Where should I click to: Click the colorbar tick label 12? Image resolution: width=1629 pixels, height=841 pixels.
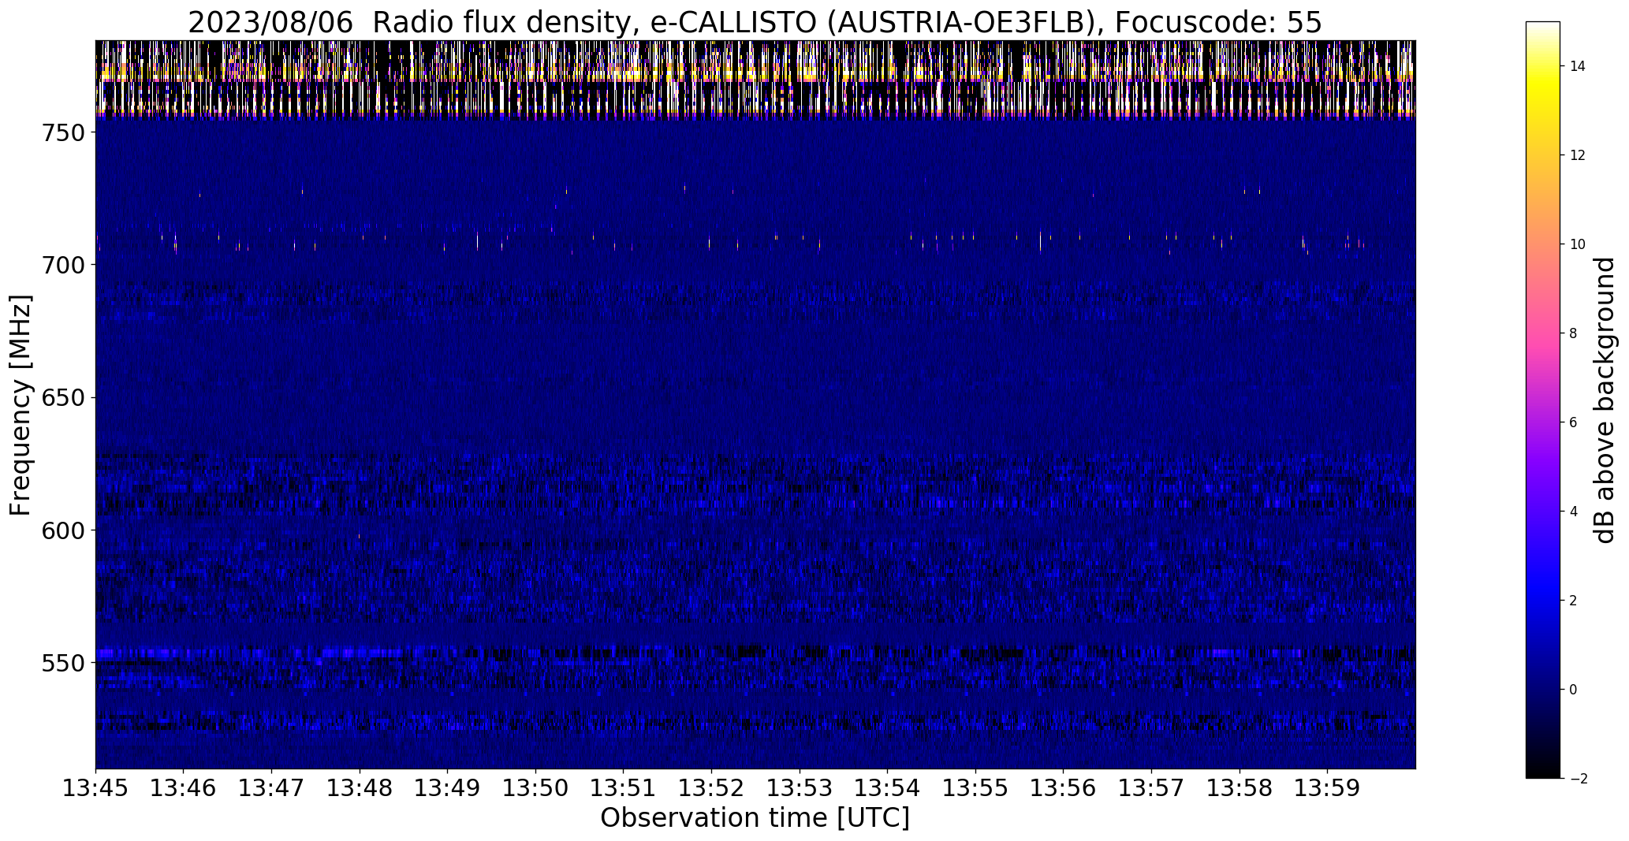tap(1578, 155)
